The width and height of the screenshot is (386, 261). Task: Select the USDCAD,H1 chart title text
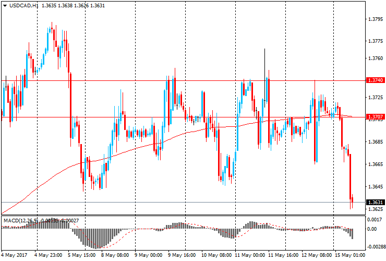coord(24,5)
